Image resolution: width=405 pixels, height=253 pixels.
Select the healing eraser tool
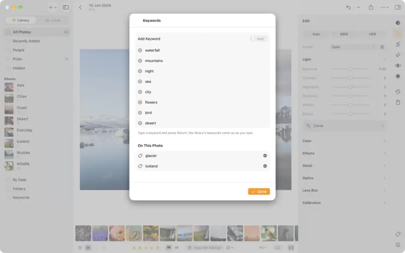click(x=398, y=55)
